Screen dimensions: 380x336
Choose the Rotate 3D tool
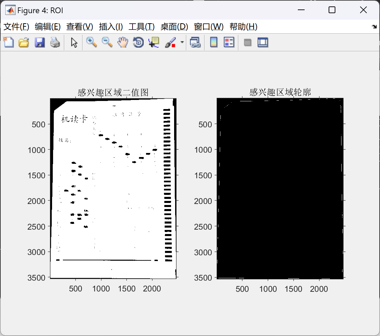coord(138,42)
